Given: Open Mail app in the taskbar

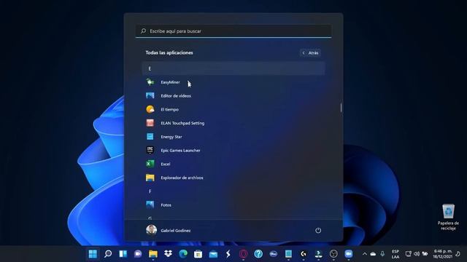Looking at the screenshot, I should pyautogui.click(x=213, y=254).
